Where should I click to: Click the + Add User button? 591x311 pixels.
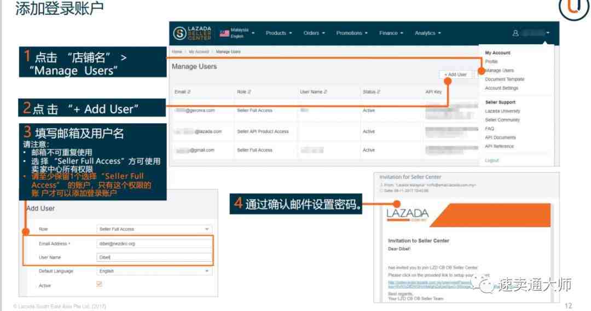[455, 74]
